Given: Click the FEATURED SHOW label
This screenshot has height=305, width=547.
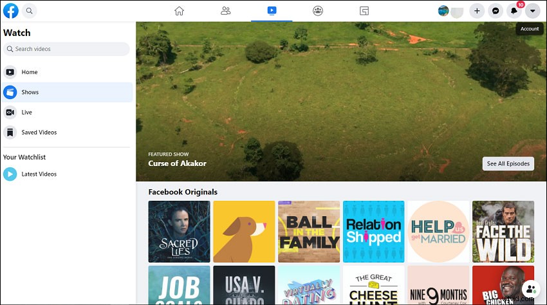Looking at the screenshot, I should click(169, 154).
